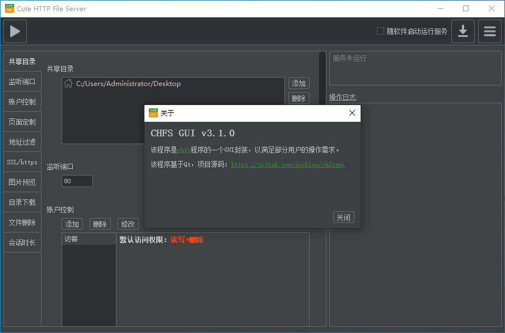Select the 文件删除 tab
The width and height of the screenshot is (505, 333).
(x=22, y=222)
